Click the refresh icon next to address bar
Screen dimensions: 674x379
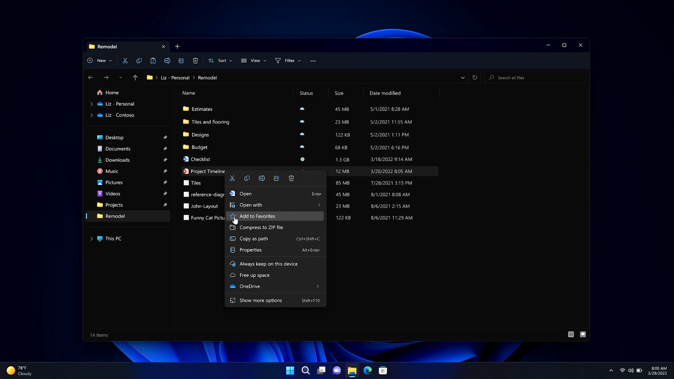(474, 77)
